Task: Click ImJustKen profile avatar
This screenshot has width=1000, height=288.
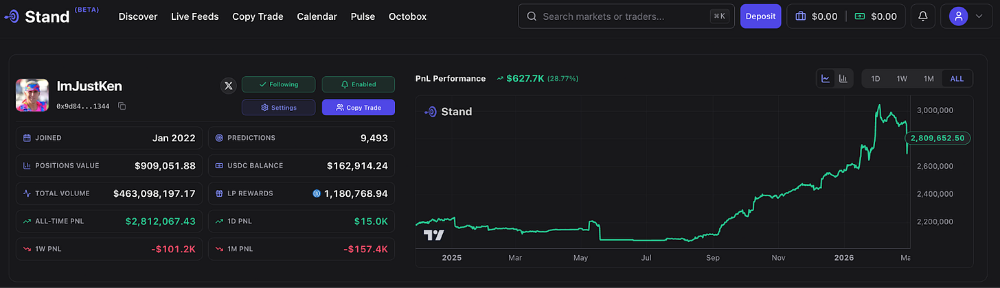Action: point(32,95)
